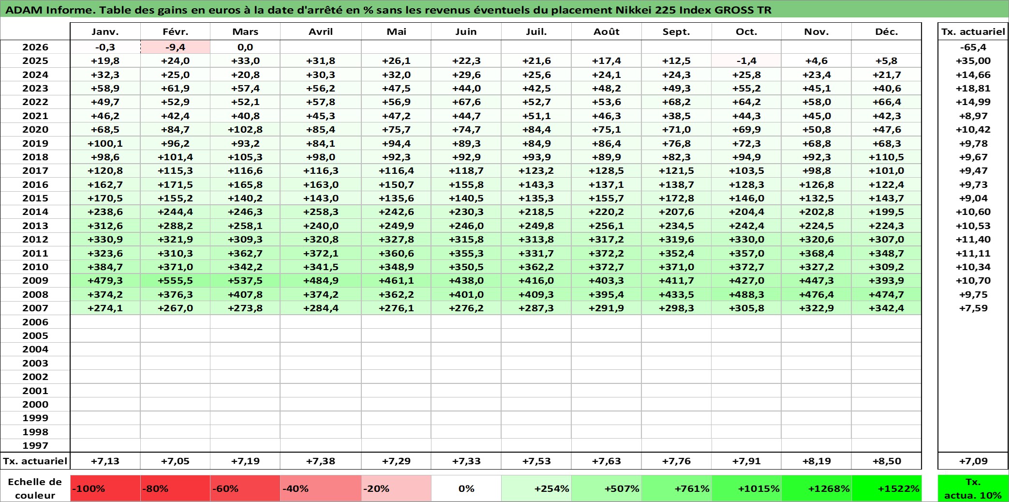Click the +537,5 cell in 2009
This screenshot has height=502, width=1009.
click(x=245, y=280)
